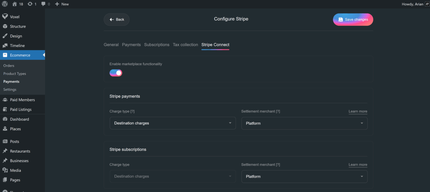
Task: Click the WordPress logo icon
Action: click(4, 4)
